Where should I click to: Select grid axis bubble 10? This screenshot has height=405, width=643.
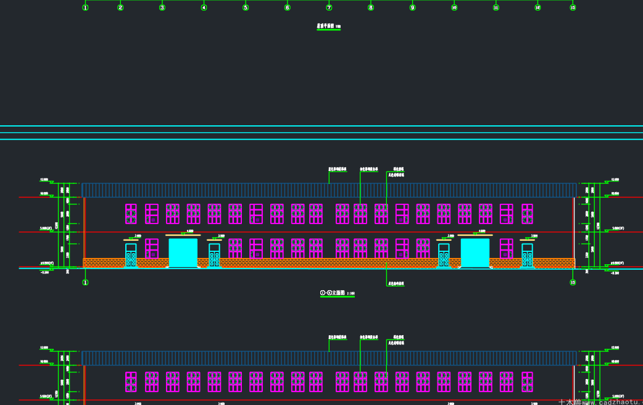coord(454,7)
